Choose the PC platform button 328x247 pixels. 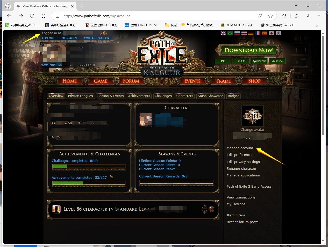click(x=223, y=61)
